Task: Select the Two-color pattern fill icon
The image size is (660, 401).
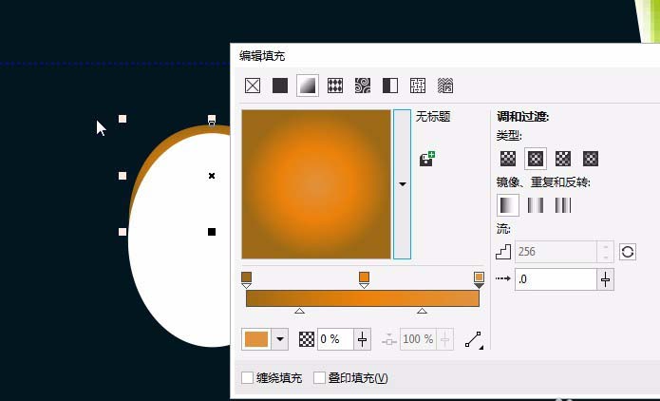Action: coord(390,86)
